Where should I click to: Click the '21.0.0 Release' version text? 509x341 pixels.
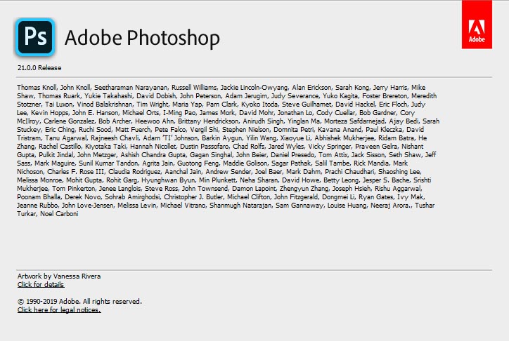pos(39,67)
